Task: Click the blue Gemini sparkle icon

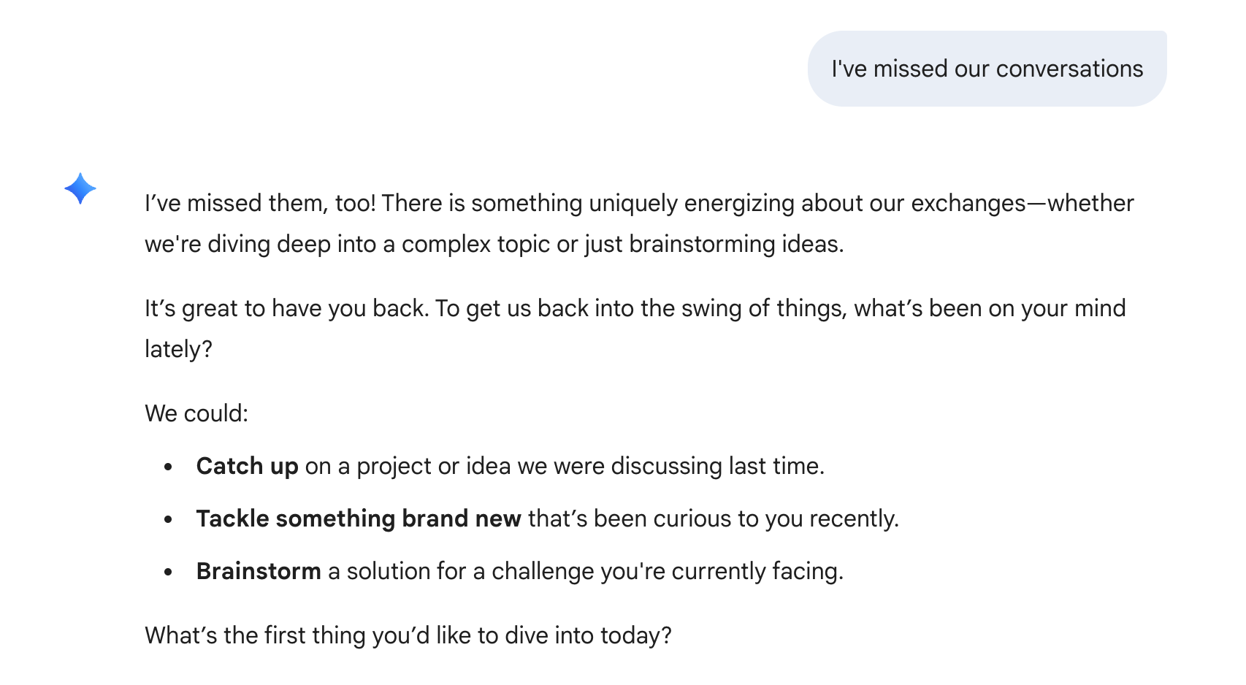Action: tap(80, 188)
